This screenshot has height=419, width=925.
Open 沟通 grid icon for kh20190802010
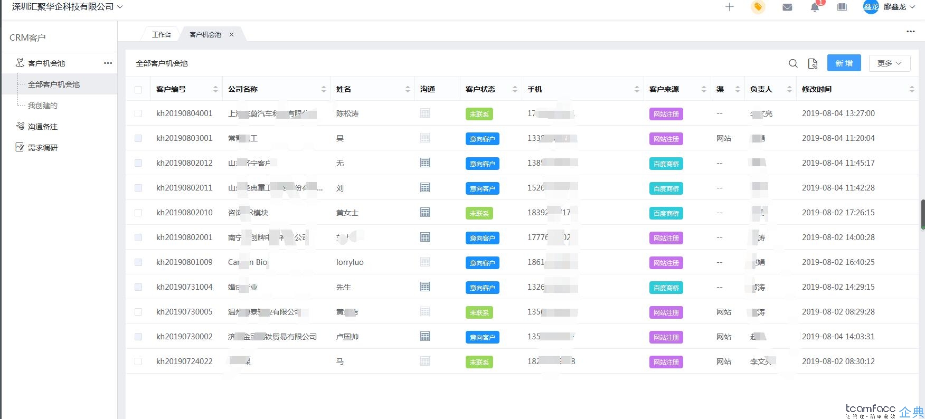click(425, 212)
